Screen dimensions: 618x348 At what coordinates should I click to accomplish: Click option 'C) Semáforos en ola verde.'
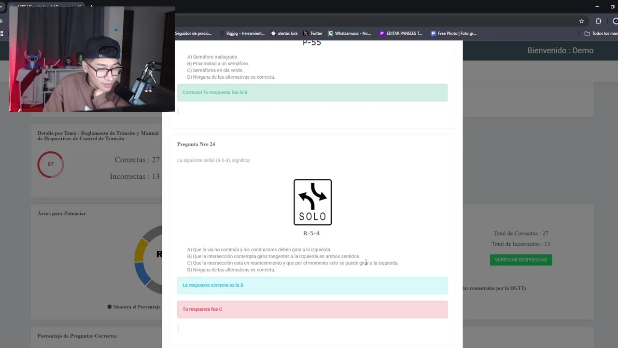point(215,71)
